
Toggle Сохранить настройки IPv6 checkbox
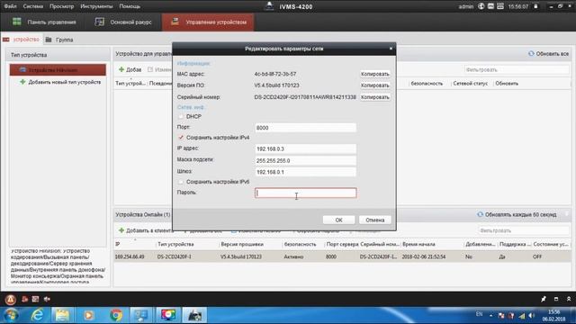coord(180,182)
